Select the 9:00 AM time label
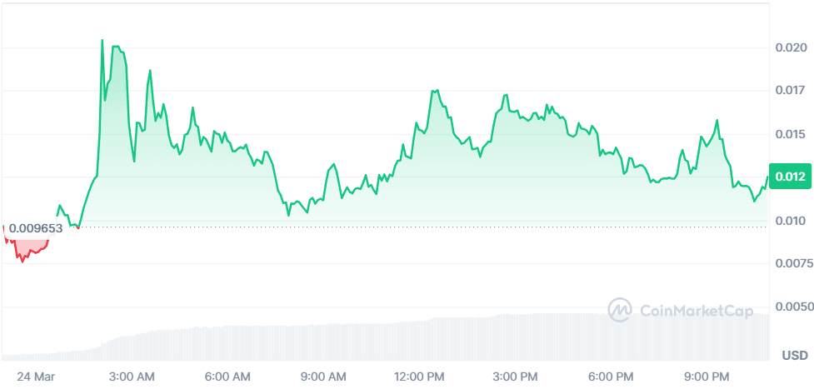 [x=322, y=375]
